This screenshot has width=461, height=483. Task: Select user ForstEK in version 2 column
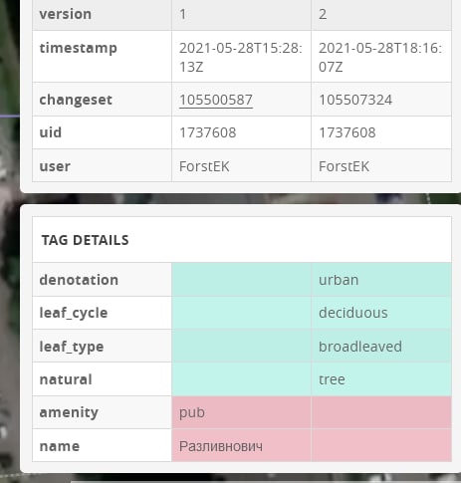(x=344, y=166)
